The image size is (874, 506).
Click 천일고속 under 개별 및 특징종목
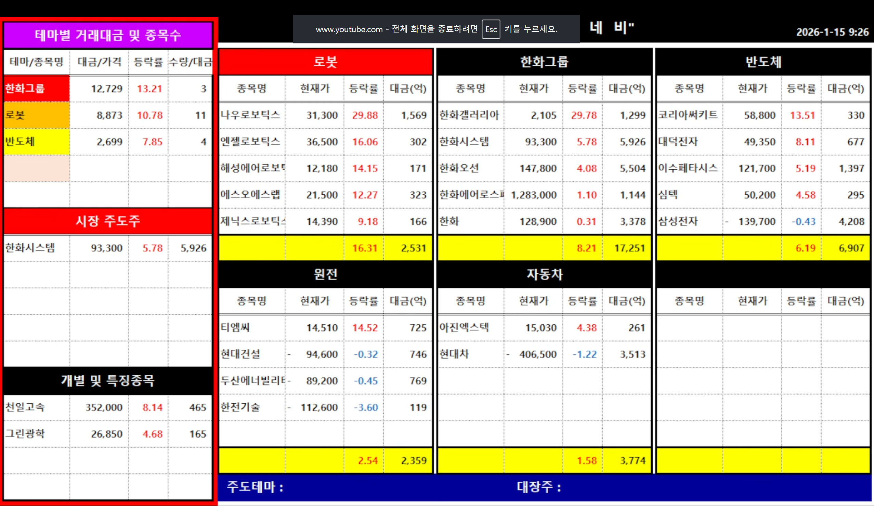pos(25,407)
